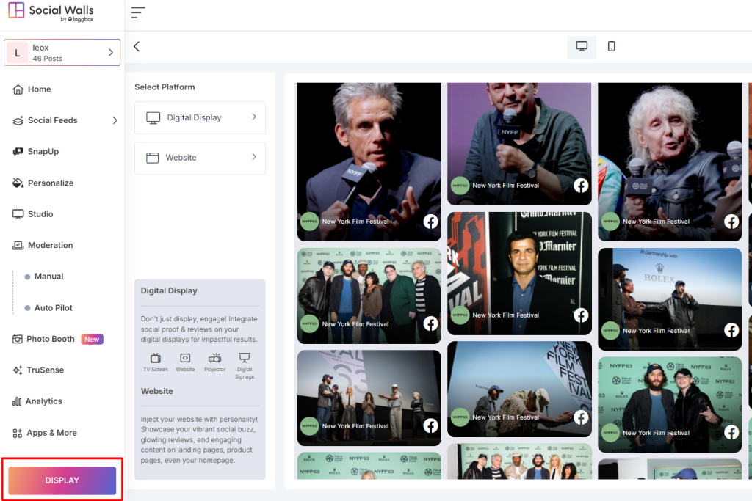This screenshot has height=501, width=752.
Task: Open the Moderation menu
Action: click(x=50, y=246)
